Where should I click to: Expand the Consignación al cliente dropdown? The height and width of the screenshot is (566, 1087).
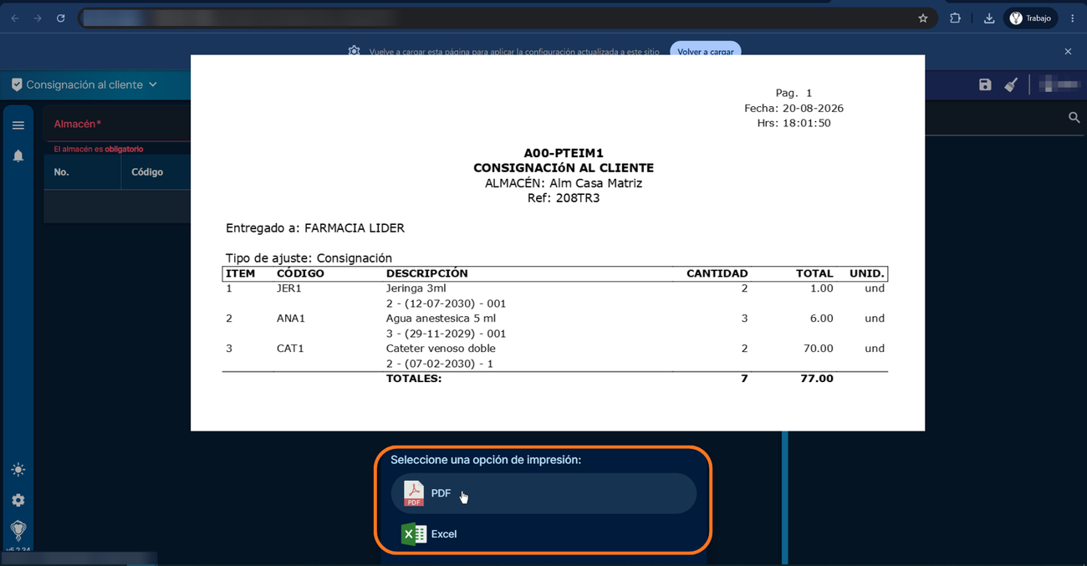[91, 84]
